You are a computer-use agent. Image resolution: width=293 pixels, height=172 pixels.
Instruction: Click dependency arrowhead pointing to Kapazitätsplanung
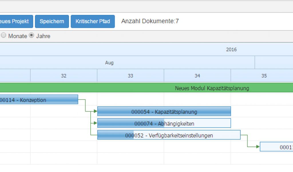click(96, 111)
